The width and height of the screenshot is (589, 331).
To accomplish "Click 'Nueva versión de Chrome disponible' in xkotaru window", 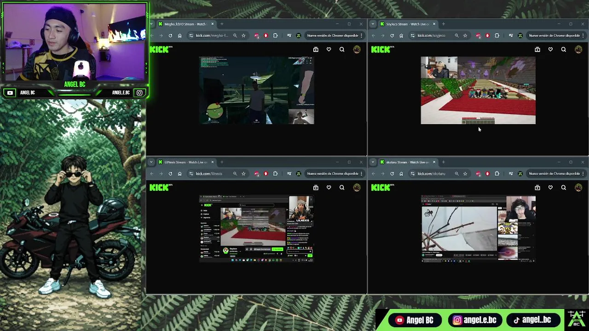I will (x=554, y=173).
